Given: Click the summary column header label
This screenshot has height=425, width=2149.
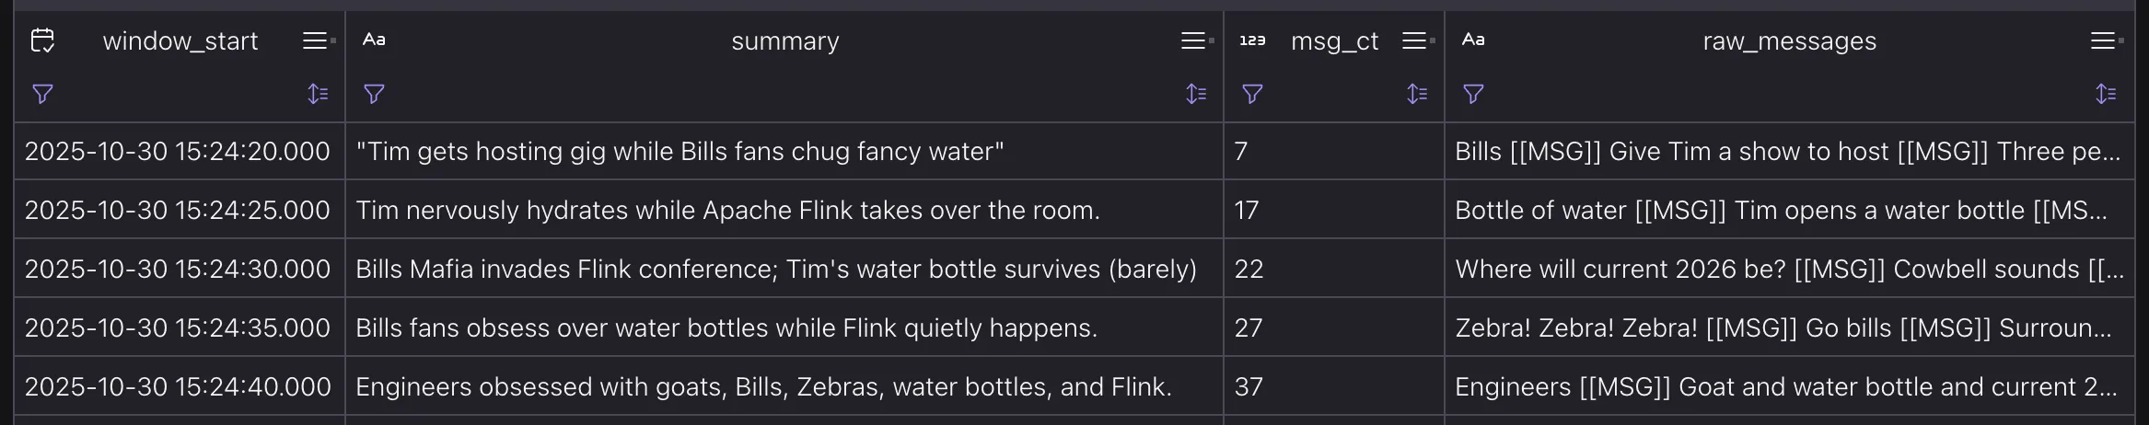Looking at the screenshot, I should (x=784, y=41).
